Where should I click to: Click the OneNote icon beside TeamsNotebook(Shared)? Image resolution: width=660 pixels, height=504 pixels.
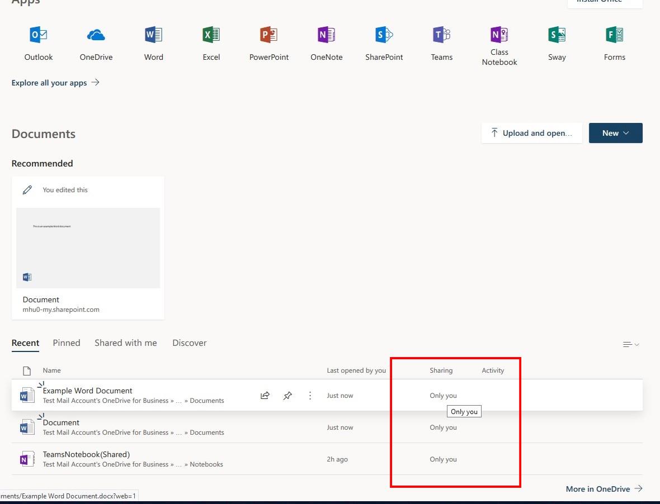pyautogui.click(x=27, y=459)
